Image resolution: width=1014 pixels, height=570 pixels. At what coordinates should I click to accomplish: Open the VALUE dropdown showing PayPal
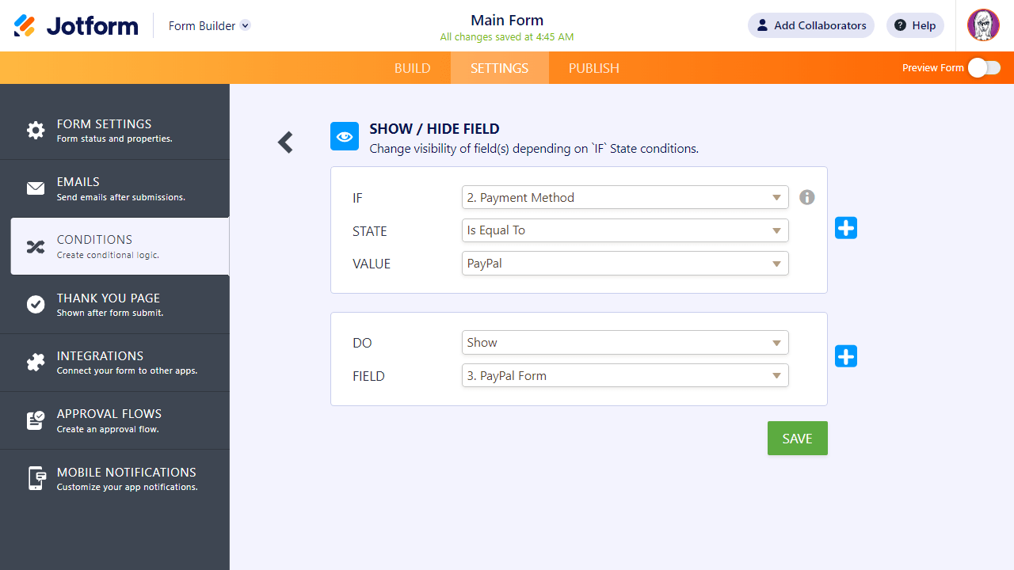[624, 264]
